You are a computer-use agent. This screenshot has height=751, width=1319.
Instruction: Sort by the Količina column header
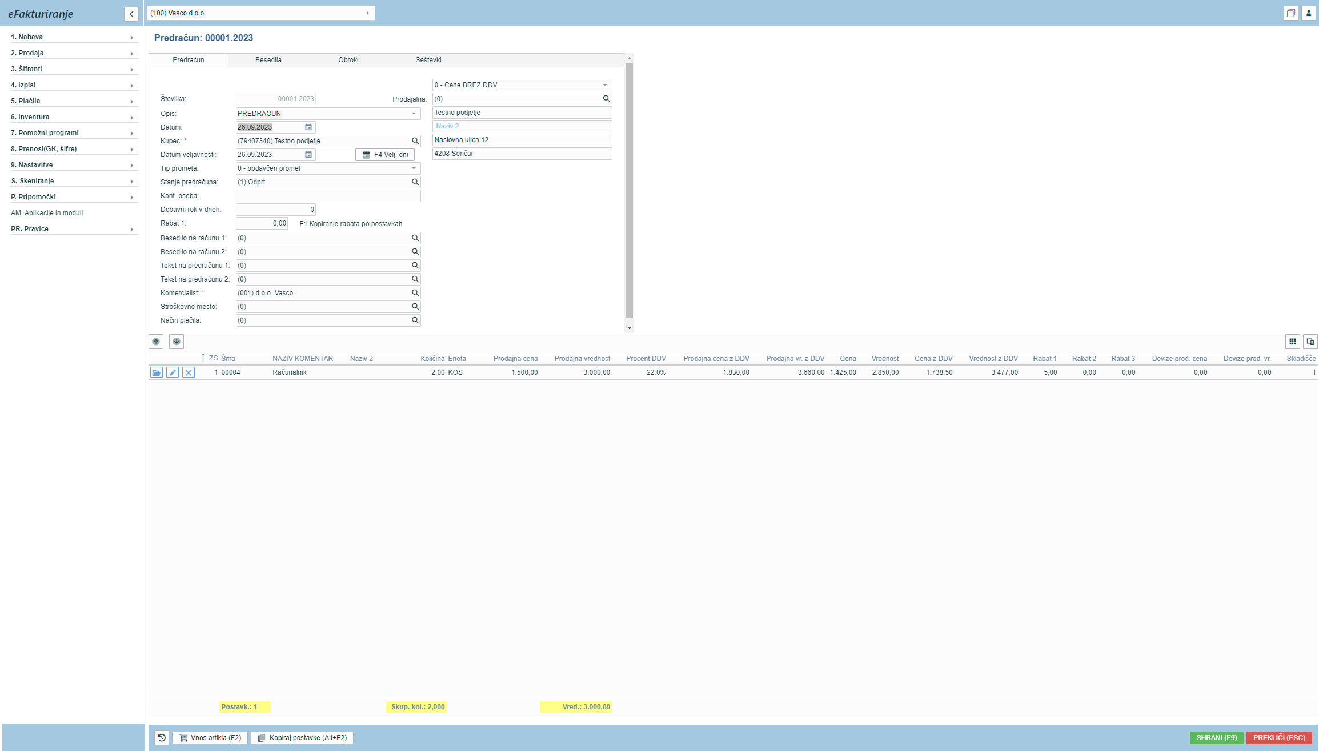coord(432,359)
